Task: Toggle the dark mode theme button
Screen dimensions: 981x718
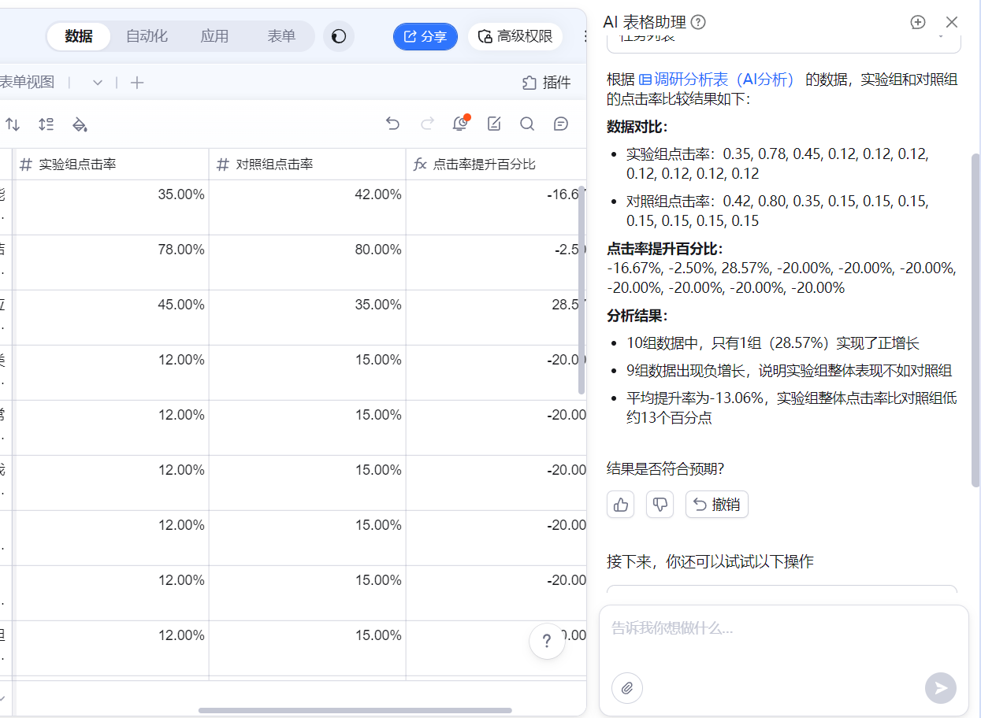Action: pyautogui.click(x=339, y=36)
